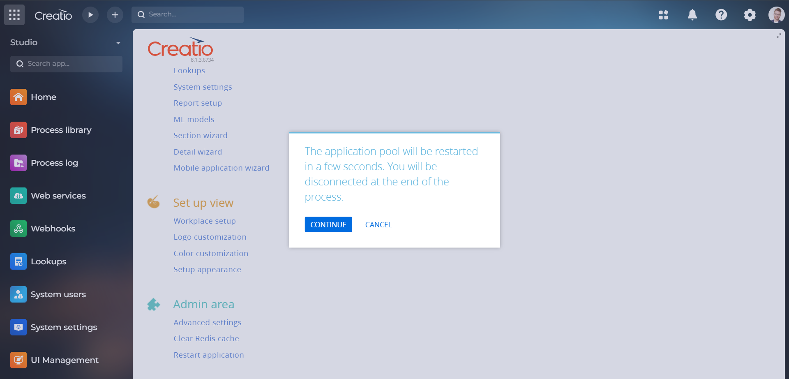The height and width of the screenshot is (379, 789).
Task: Click Clear Redis cache link
Action: [206, 339]
